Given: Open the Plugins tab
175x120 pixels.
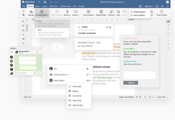Looking at the screenshot, I should pos(82,6).
